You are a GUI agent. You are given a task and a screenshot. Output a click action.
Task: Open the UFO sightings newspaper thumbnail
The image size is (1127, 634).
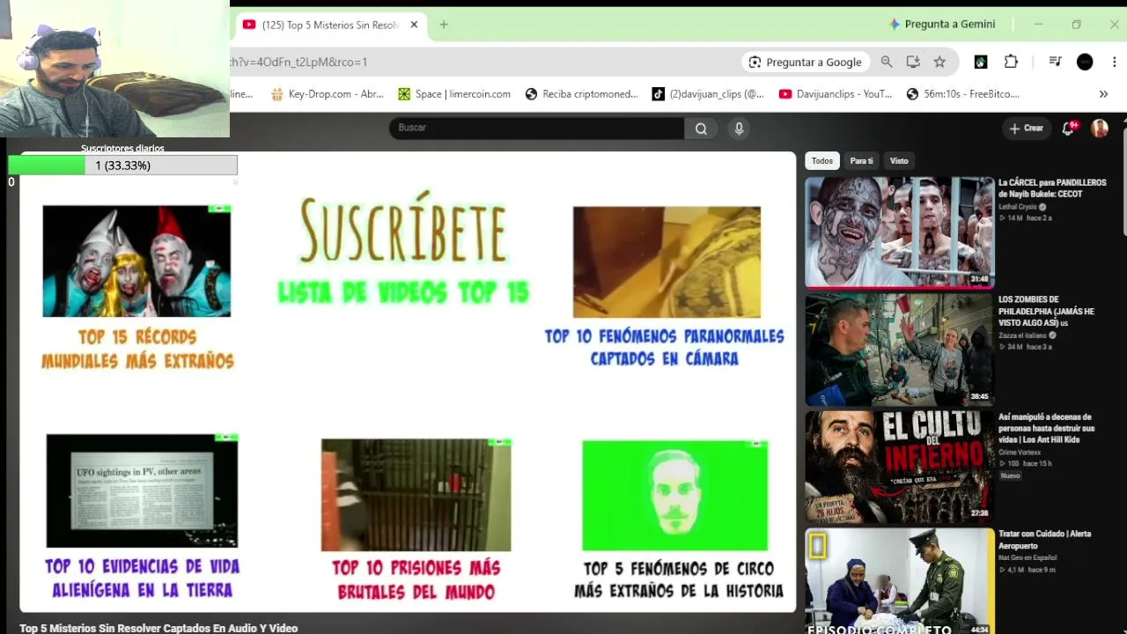click(x=142, y=490)
